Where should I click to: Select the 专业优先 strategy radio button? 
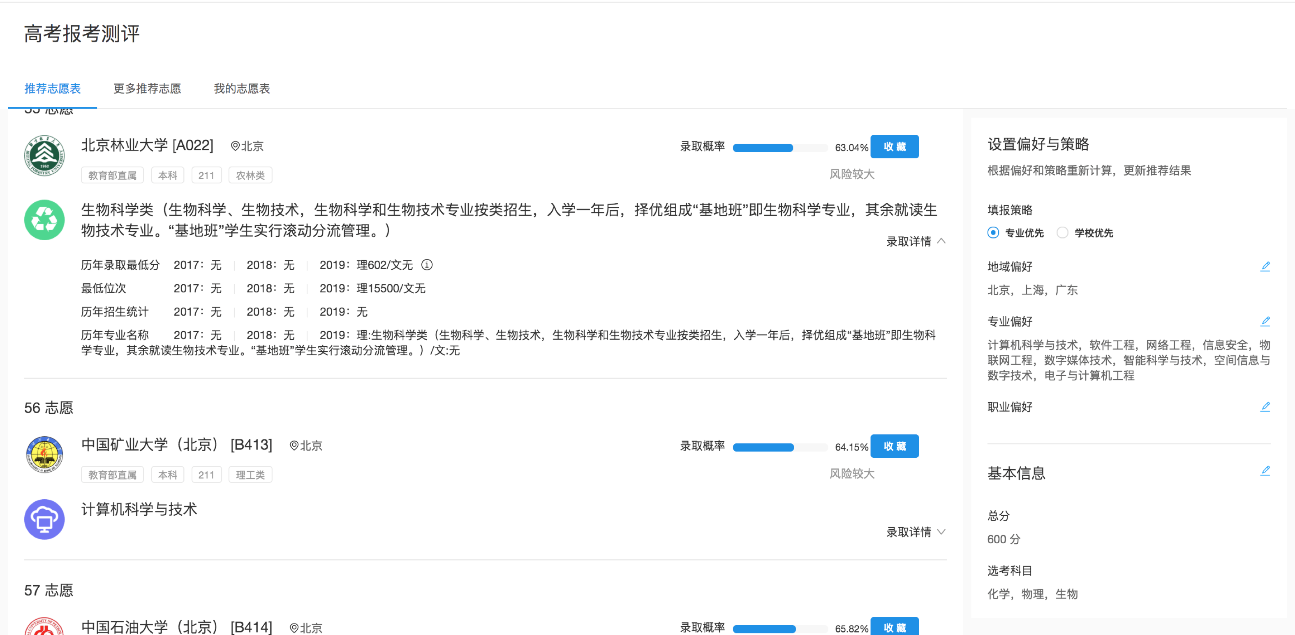993,232
